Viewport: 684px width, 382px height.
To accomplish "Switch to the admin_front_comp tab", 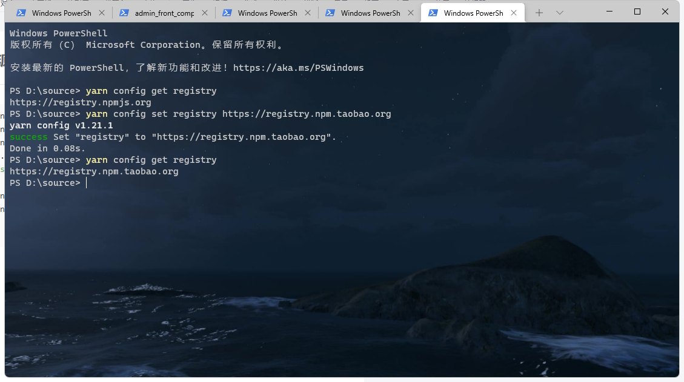I will click(x=164, y=13).
